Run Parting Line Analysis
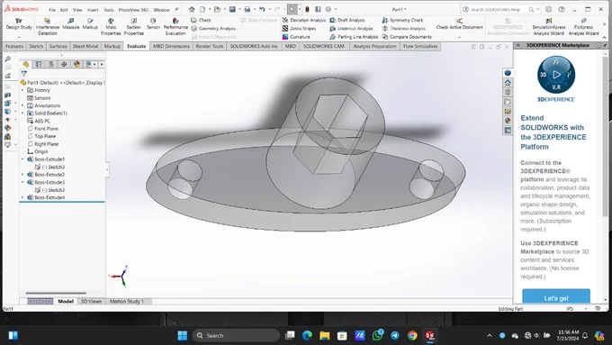 click(354, 37)
